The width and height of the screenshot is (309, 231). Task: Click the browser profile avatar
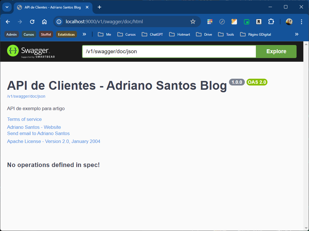[289, 22]
